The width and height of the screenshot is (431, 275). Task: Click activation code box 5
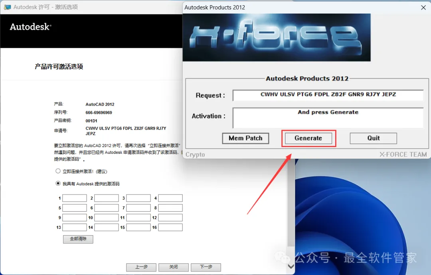75,208
